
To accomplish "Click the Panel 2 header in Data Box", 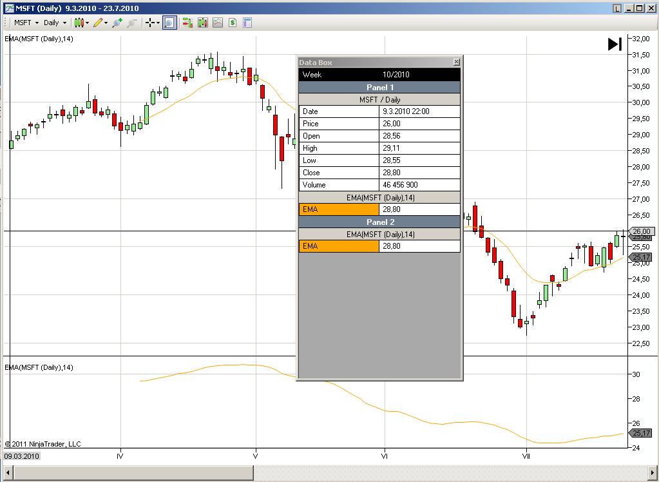I will coord(379,222).
